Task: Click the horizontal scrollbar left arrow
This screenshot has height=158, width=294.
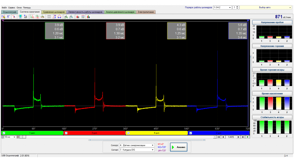Action: (x=21, y=137)
